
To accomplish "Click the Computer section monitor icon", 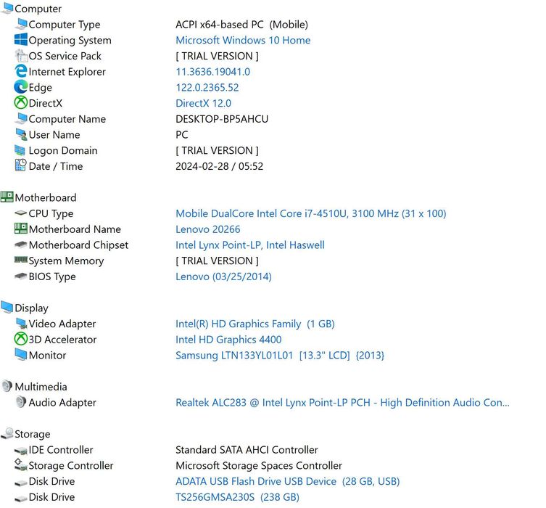I will [7, 8].
